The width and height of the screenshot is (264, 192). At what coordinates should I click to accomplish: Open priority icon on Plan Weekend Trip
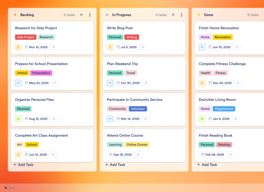click(x=110, y=83)
